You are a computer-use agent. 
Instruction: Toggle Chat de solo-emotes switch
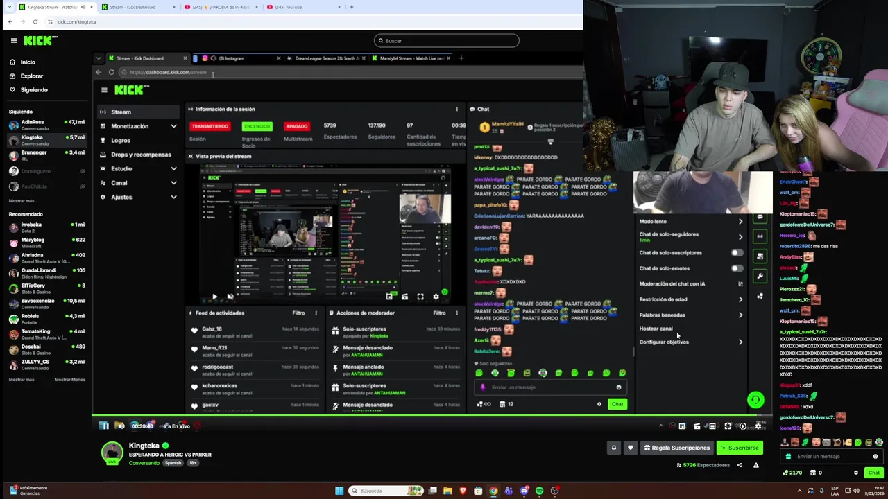[x=737, y=268]
